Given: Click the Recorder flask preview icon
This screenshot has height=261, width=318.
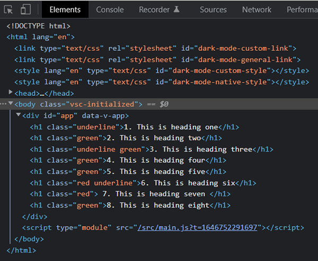Looking at the screenshot, I should tap(176, 10).
